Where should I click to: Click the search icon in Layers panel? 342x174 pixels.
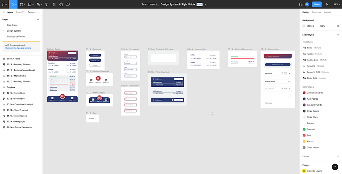coord(4,12)
